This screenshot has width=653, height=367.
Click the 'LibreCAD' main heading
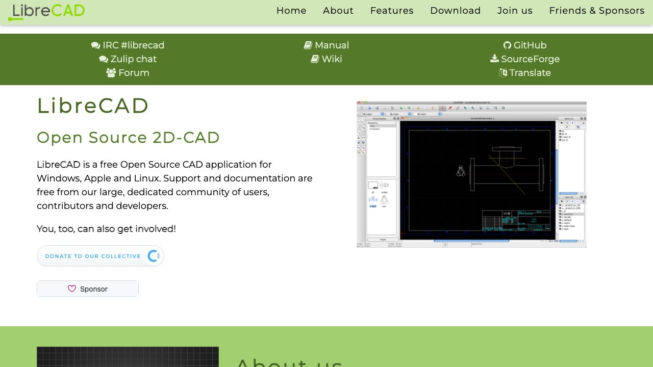coord(93,106)
